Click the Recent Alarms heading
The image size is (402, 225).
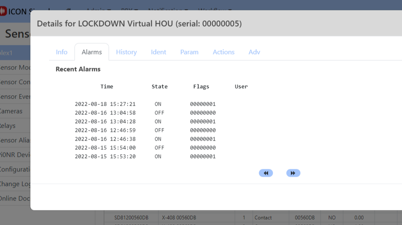[x=78, y=69]
